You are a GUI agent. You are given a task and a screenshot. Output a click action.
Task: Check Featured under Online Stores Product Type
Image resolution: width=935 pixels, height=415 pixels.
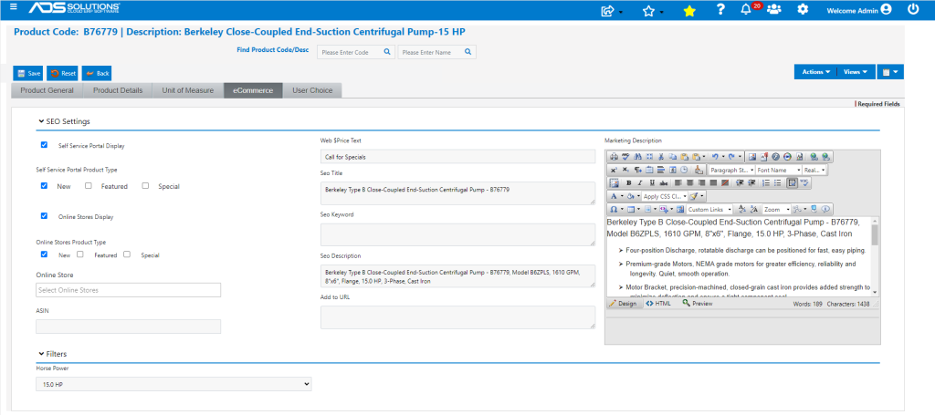click(80, 254)
